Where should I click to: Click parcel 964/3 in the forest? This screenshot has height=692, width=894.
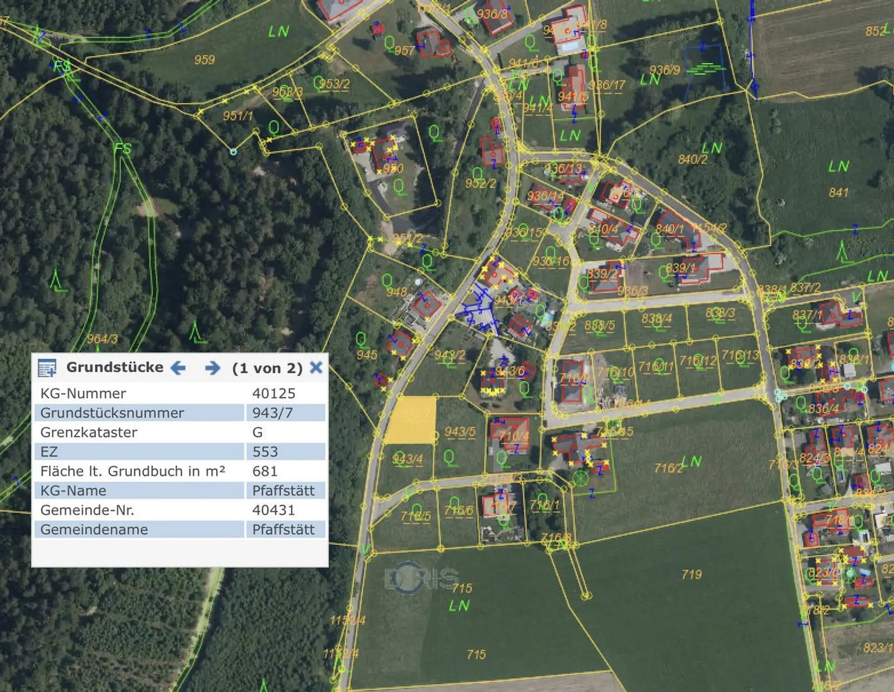102,339
